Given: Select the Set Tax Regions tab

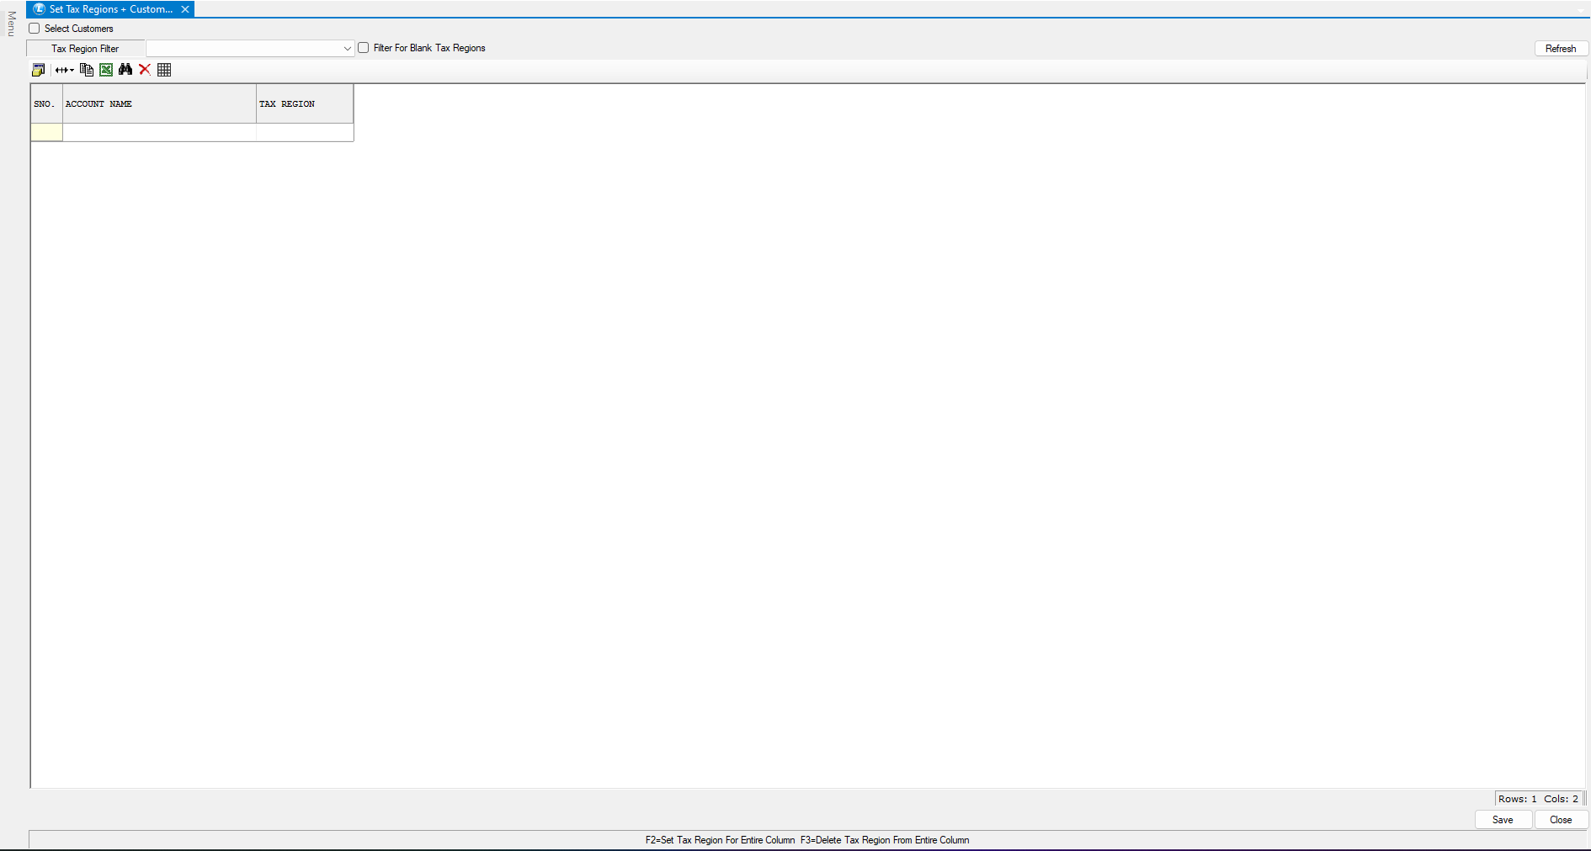Looking at the screenshot, I should pyautogui.click(x=110, y=9).
